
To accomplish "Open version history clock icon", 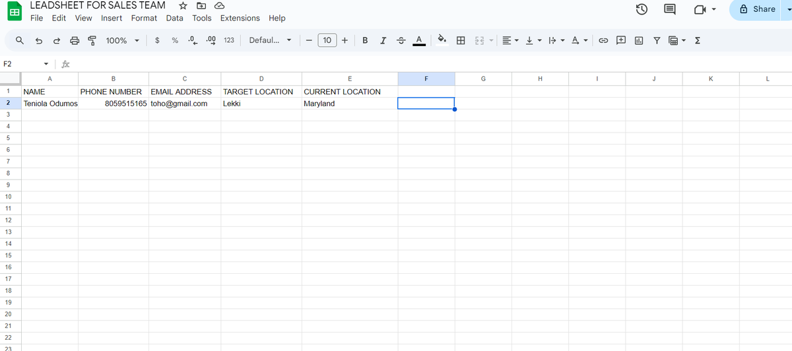I will coord(641,9).
